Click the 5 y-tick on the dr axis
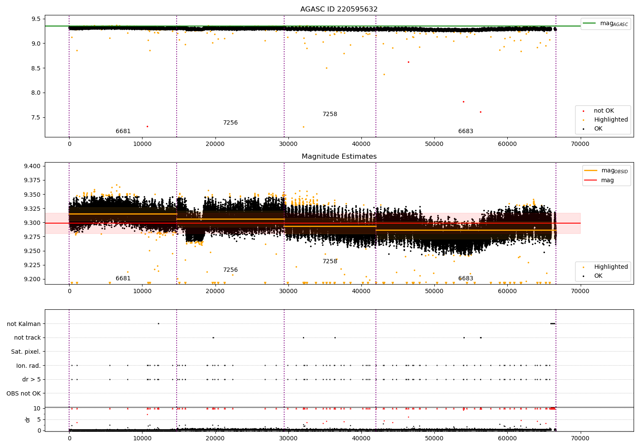This screenshot has height=448, width=640. click(39, 420)
